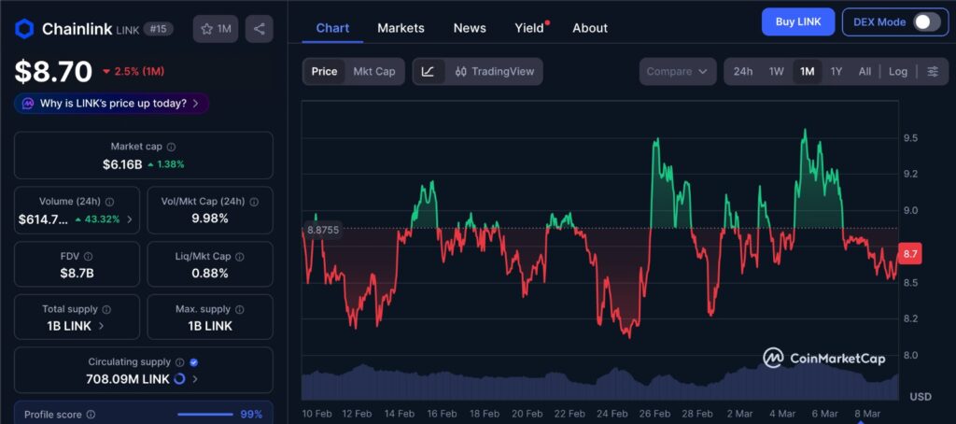Click the Liq/Mkt Cap info icon
956x424 pixels.
click(240, 257)
